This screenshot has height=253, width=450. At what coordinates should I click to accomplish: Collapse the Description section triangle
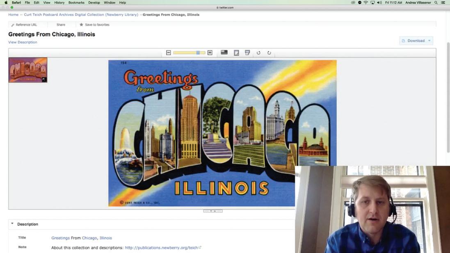(12, 223)
